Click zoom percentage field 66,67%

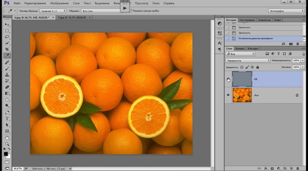tap(18, 169)
